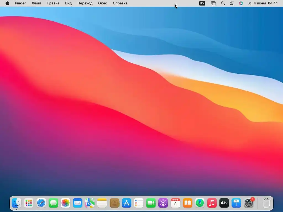This screenshot has width=283, height=212.
Task: Open the Trash in the Dock
Action: coord(266,203)
